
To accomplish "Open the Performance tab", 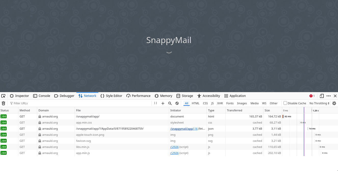I will [x=138, y=96].
